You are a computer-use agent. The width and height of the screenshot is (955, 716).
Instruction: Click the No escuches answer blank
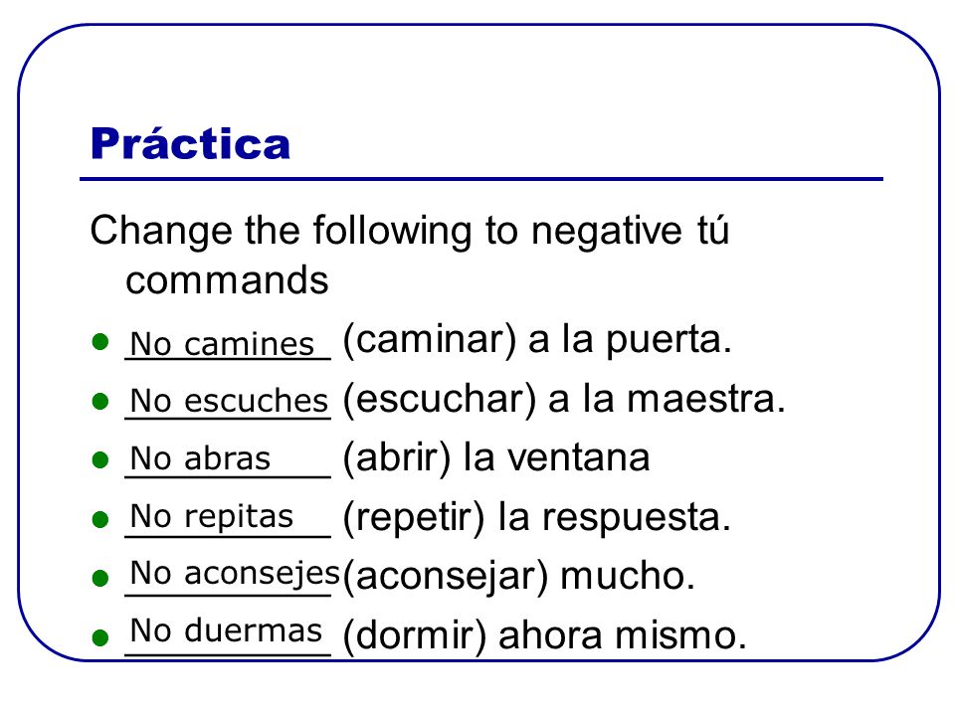(228, 403)
